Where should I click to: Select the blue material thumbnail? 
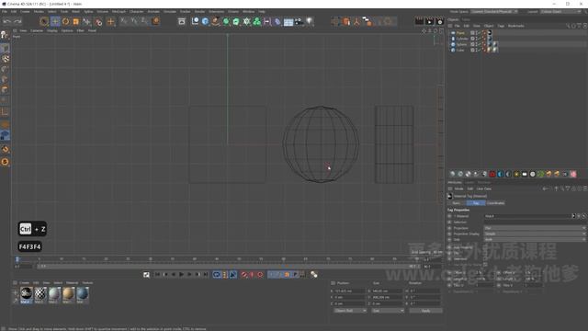click(82, 294)
